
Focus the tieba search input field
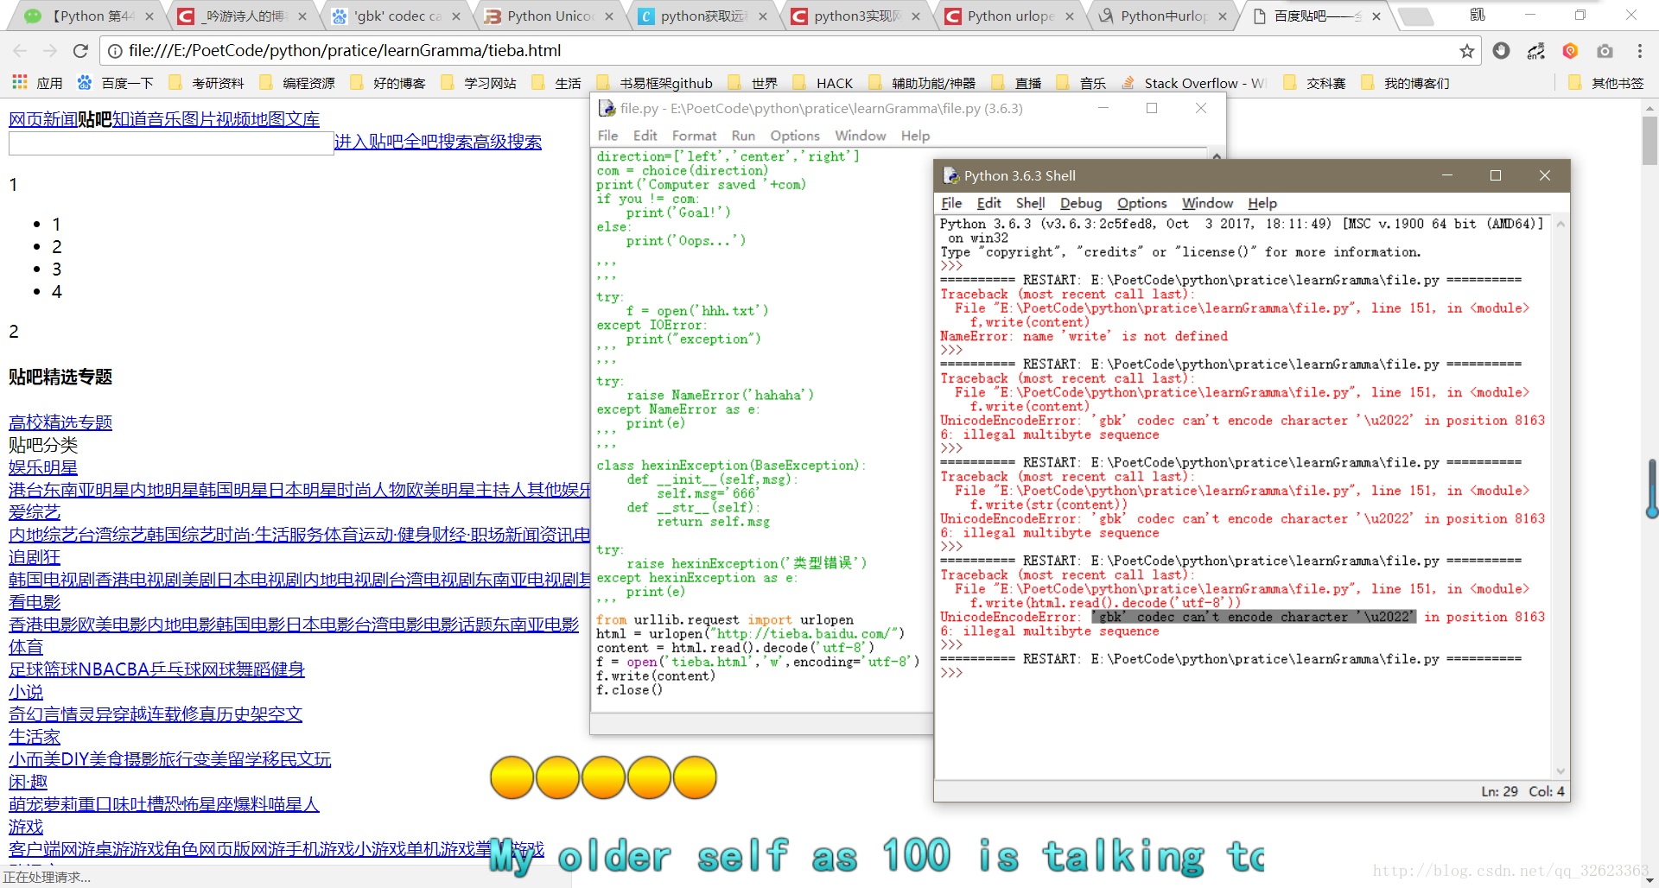(x=171, y=143)
